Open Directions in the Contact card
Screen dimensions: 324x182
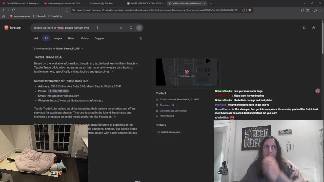click(x=165, y=105)
